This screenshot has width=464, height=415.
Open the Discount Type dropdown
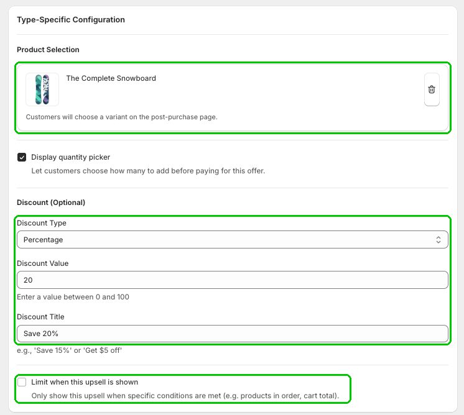tap(233, 240)
